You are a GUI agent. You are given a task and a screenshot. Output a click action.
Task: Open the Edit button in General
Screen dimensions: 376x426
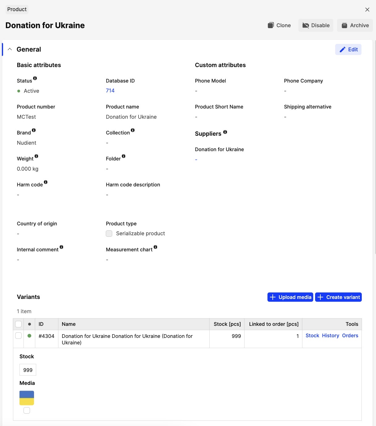(348, 49)
